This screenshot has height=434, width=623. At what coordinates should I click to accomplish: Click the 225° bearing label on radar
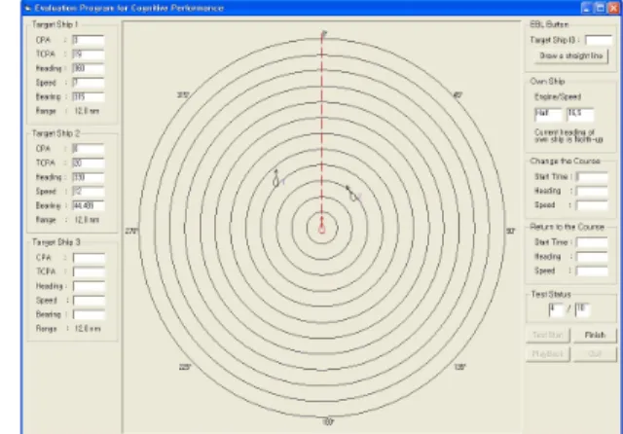pos(185,367)
